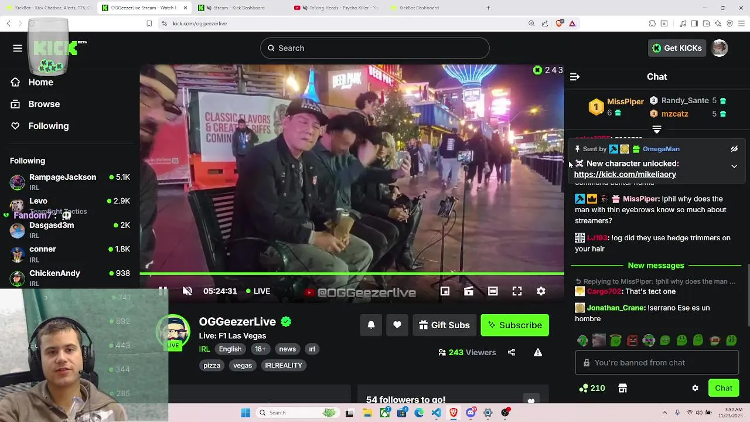This screenshot has height=422, width=750.
Task: Switch to Stream - Kick Dashboard tab
Action: pyautogui.click(x=239, y=8)
